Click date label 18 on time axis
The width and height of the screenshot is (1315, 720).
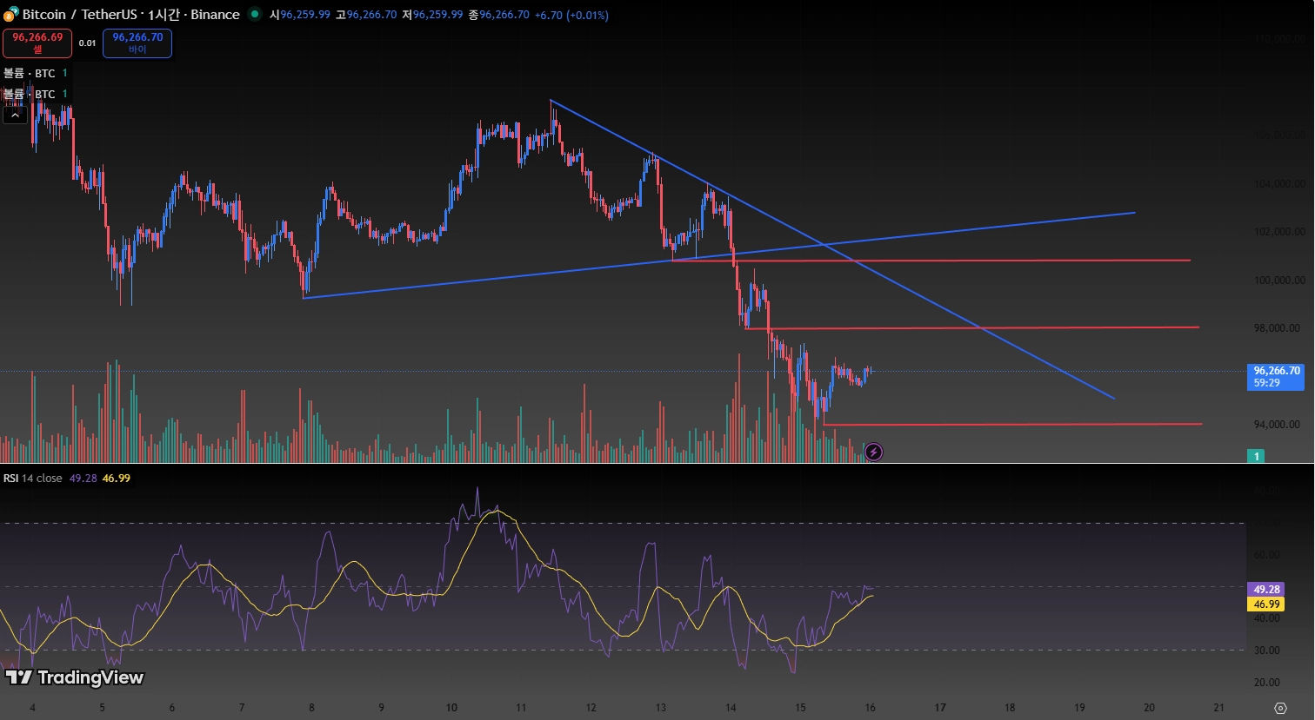1010,708
